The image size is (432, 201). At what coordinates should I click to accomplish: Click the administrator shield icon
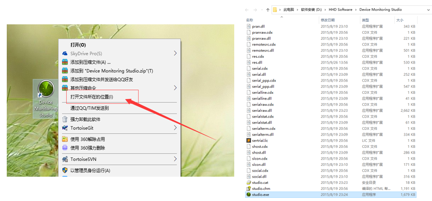pyautogui.click(x=65, y=170)
